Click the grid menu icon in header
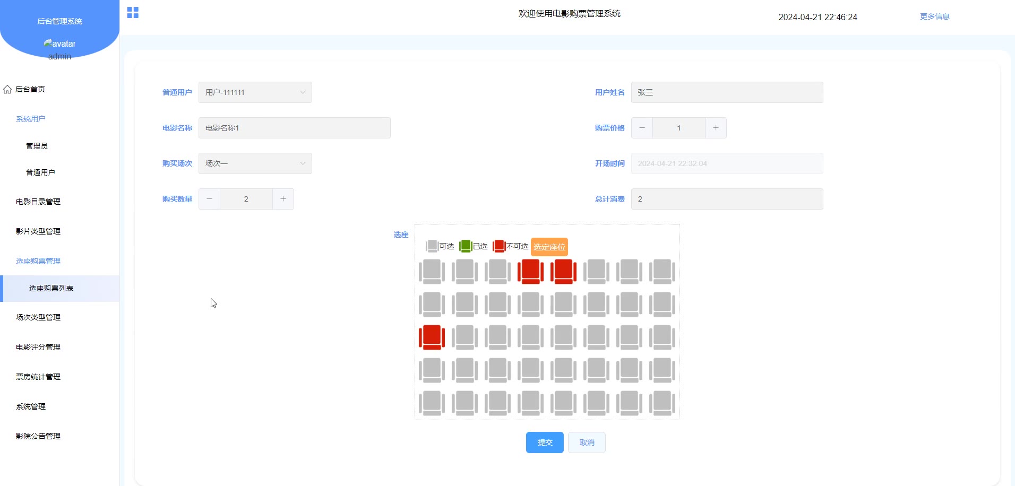 pyautogui.click(x=133, y=13)
